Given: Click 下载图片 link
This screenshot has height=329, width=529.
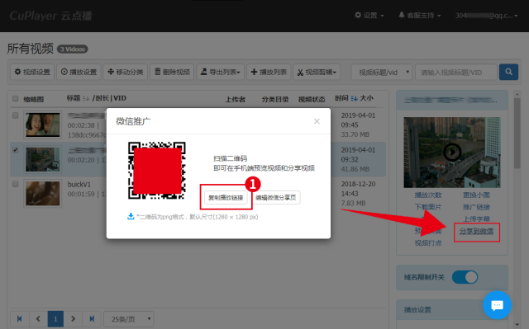Looking at the screenshot, I should tap(428, 207).
